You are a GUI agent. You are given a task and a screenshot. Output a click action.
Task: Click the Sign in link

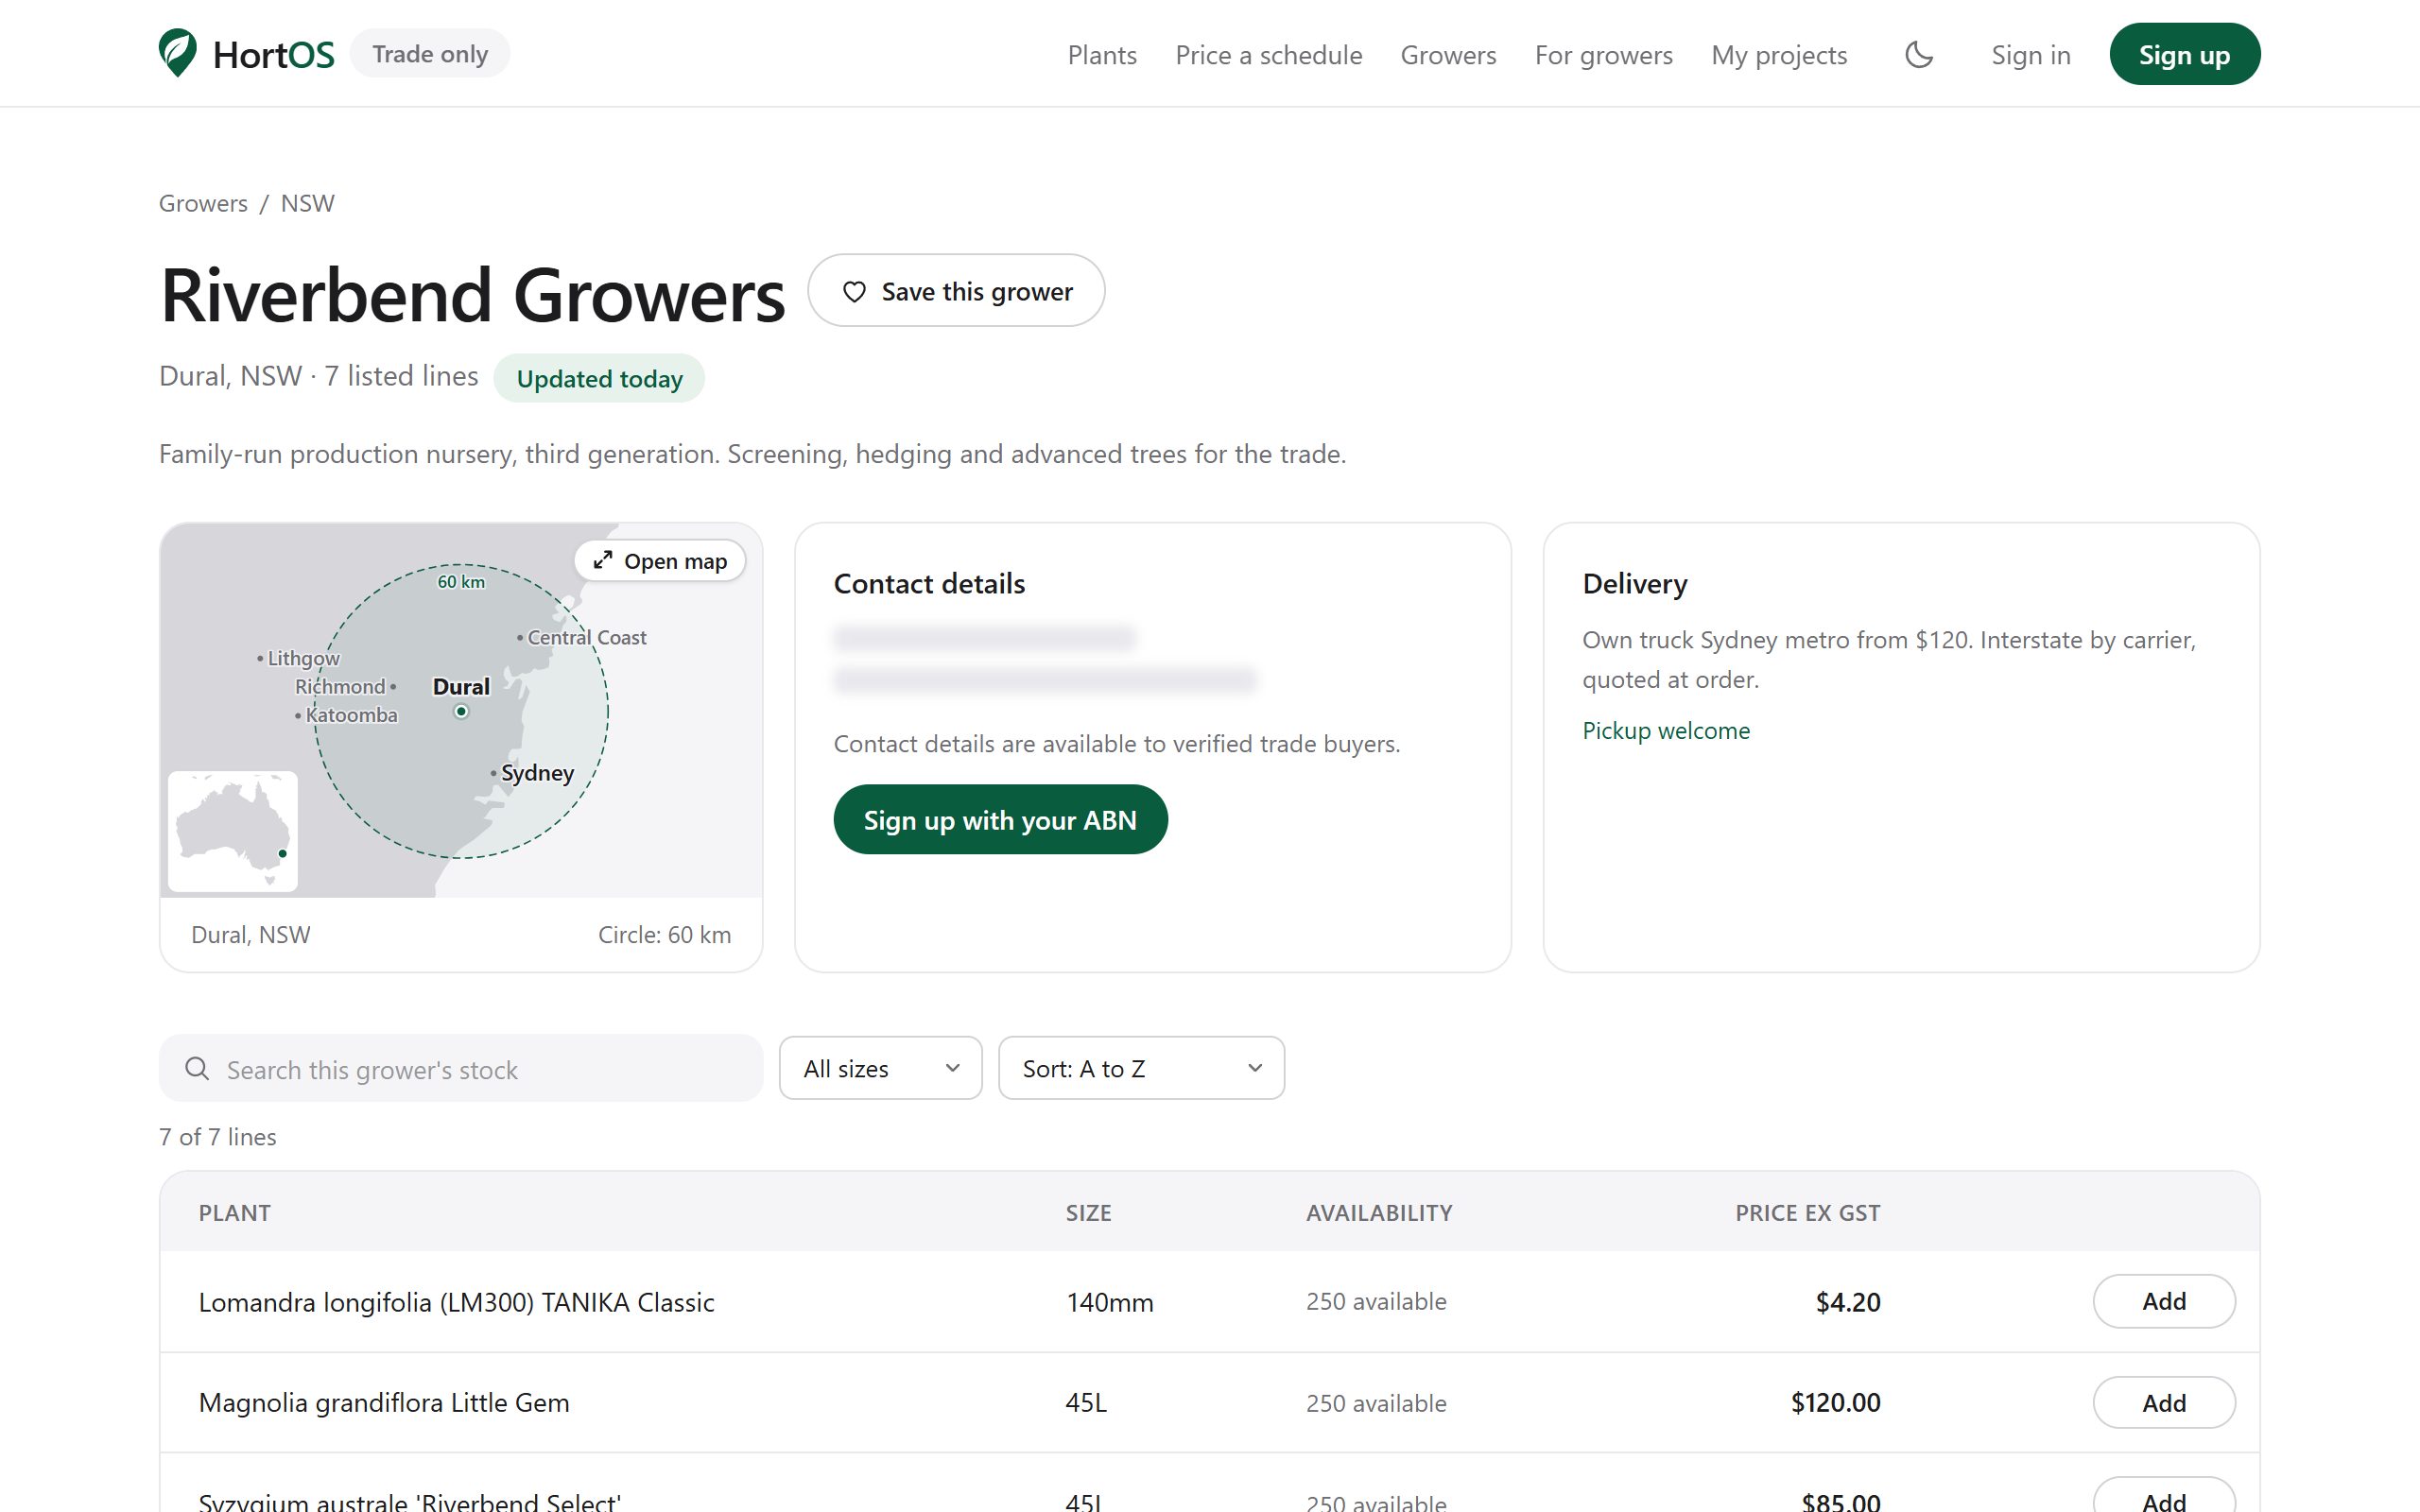coord(2030,55)
